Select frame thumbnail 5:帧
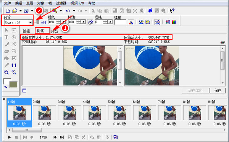Image resolution: width=229 pixels, height=142 pixels. pos(119,113)
